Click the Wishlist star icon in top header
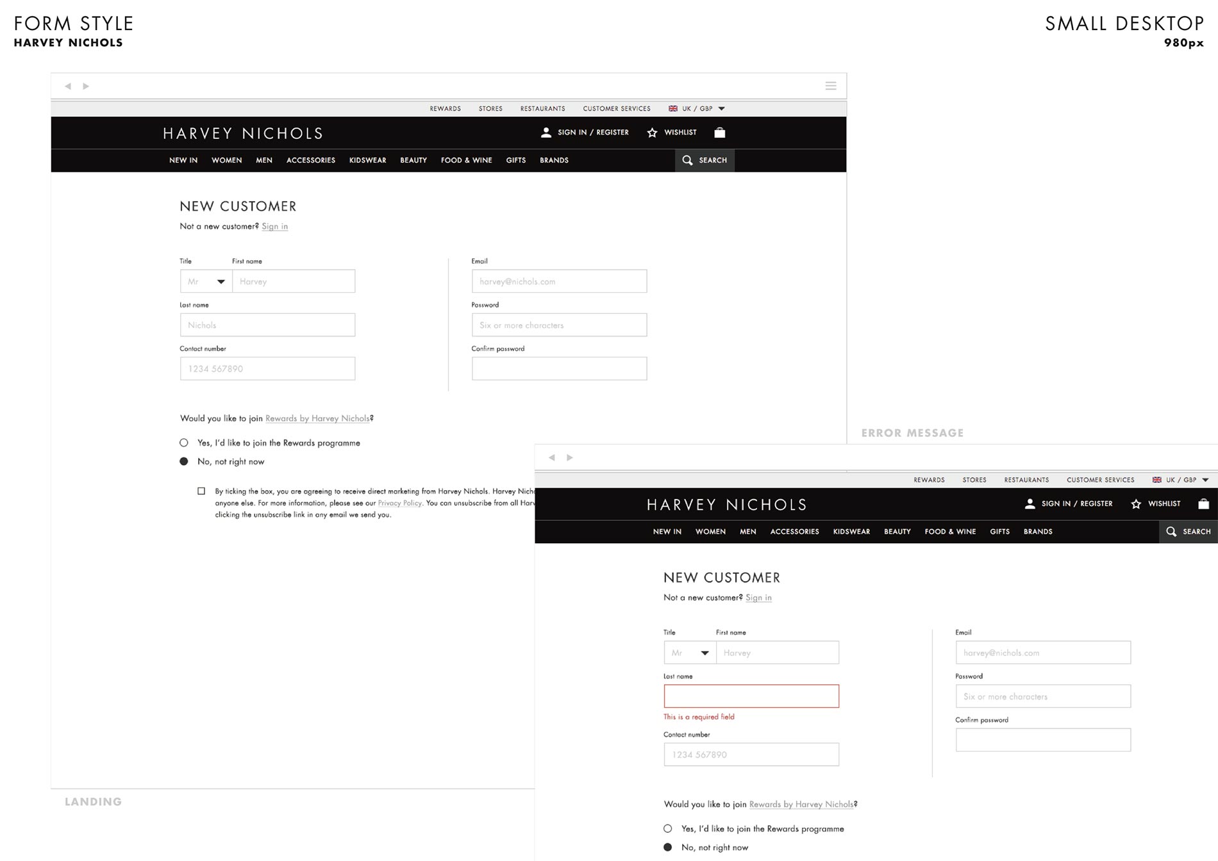 (652, 133)
